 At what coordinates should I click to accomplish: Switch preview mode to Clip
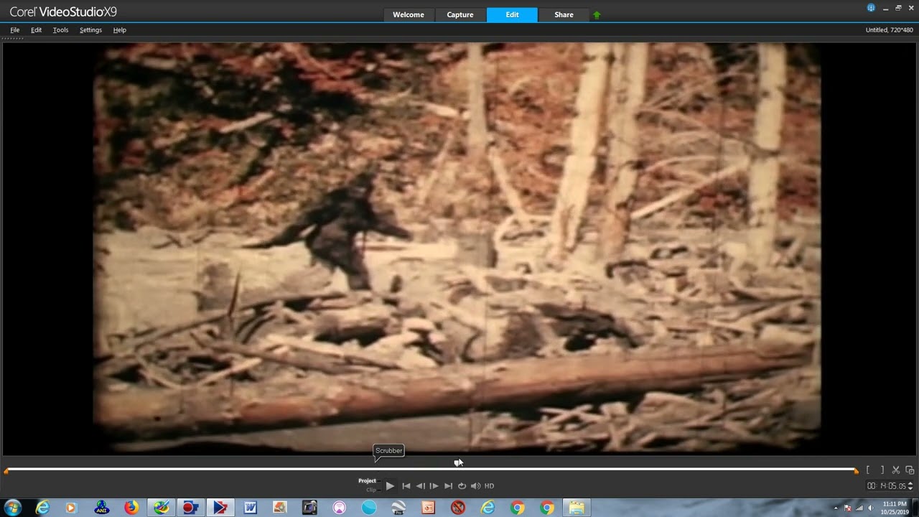[371, 490]
